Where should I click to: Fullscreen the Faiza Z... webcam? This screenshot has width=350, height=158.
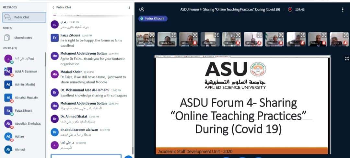(x=173, y=35)
